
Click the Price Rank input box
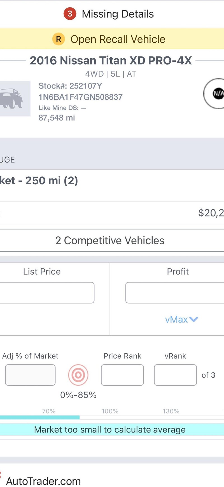122,375
